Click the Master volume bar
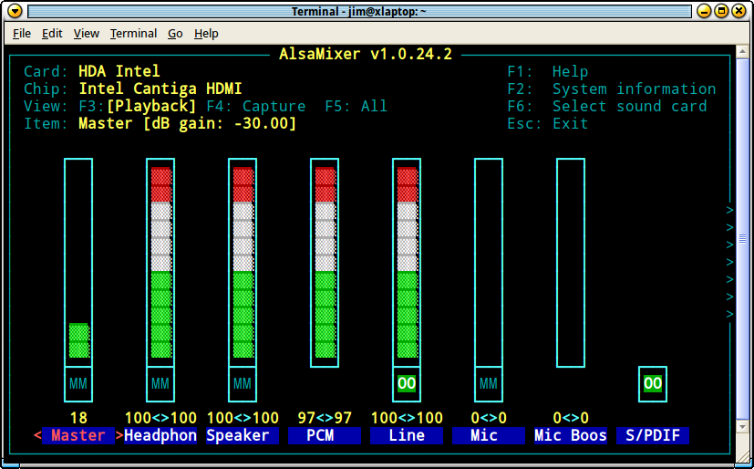Viewport: 754px width, 469px height. click(78, 263)
